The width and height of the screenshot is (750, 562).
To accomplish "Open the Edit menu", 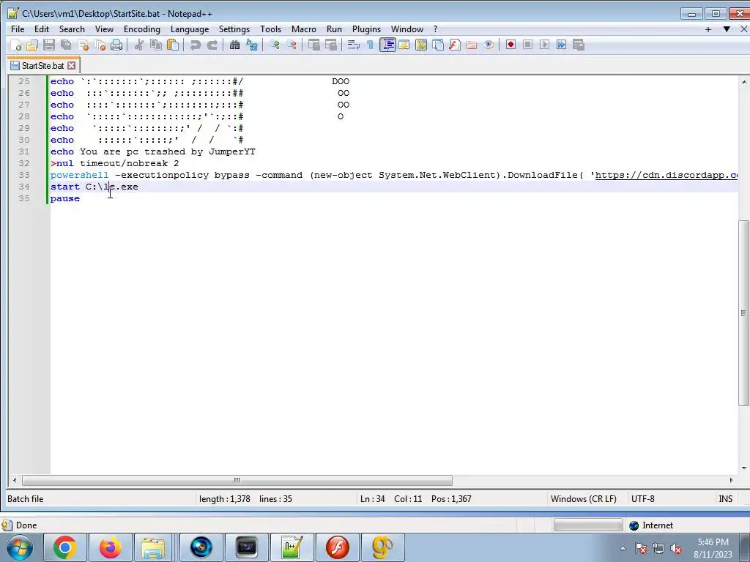I will click(x=42, y=29).
